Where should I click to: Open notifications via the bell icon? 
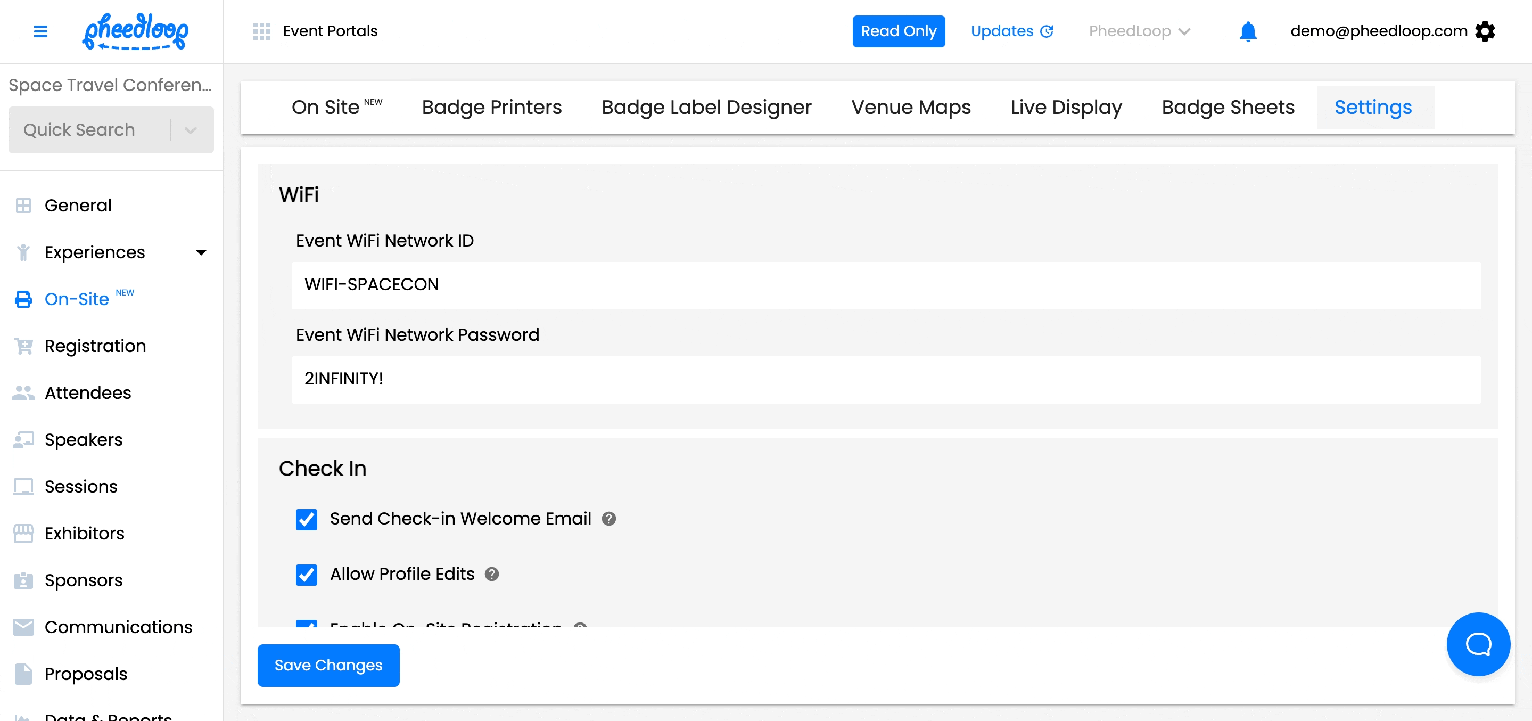click(1248, 31)
